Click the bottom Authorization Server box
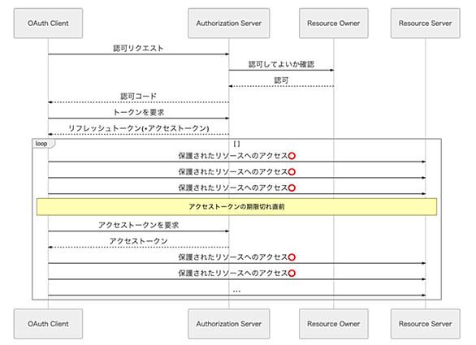The height and width of the screenshot is (345, 476). tap(228, 324)
